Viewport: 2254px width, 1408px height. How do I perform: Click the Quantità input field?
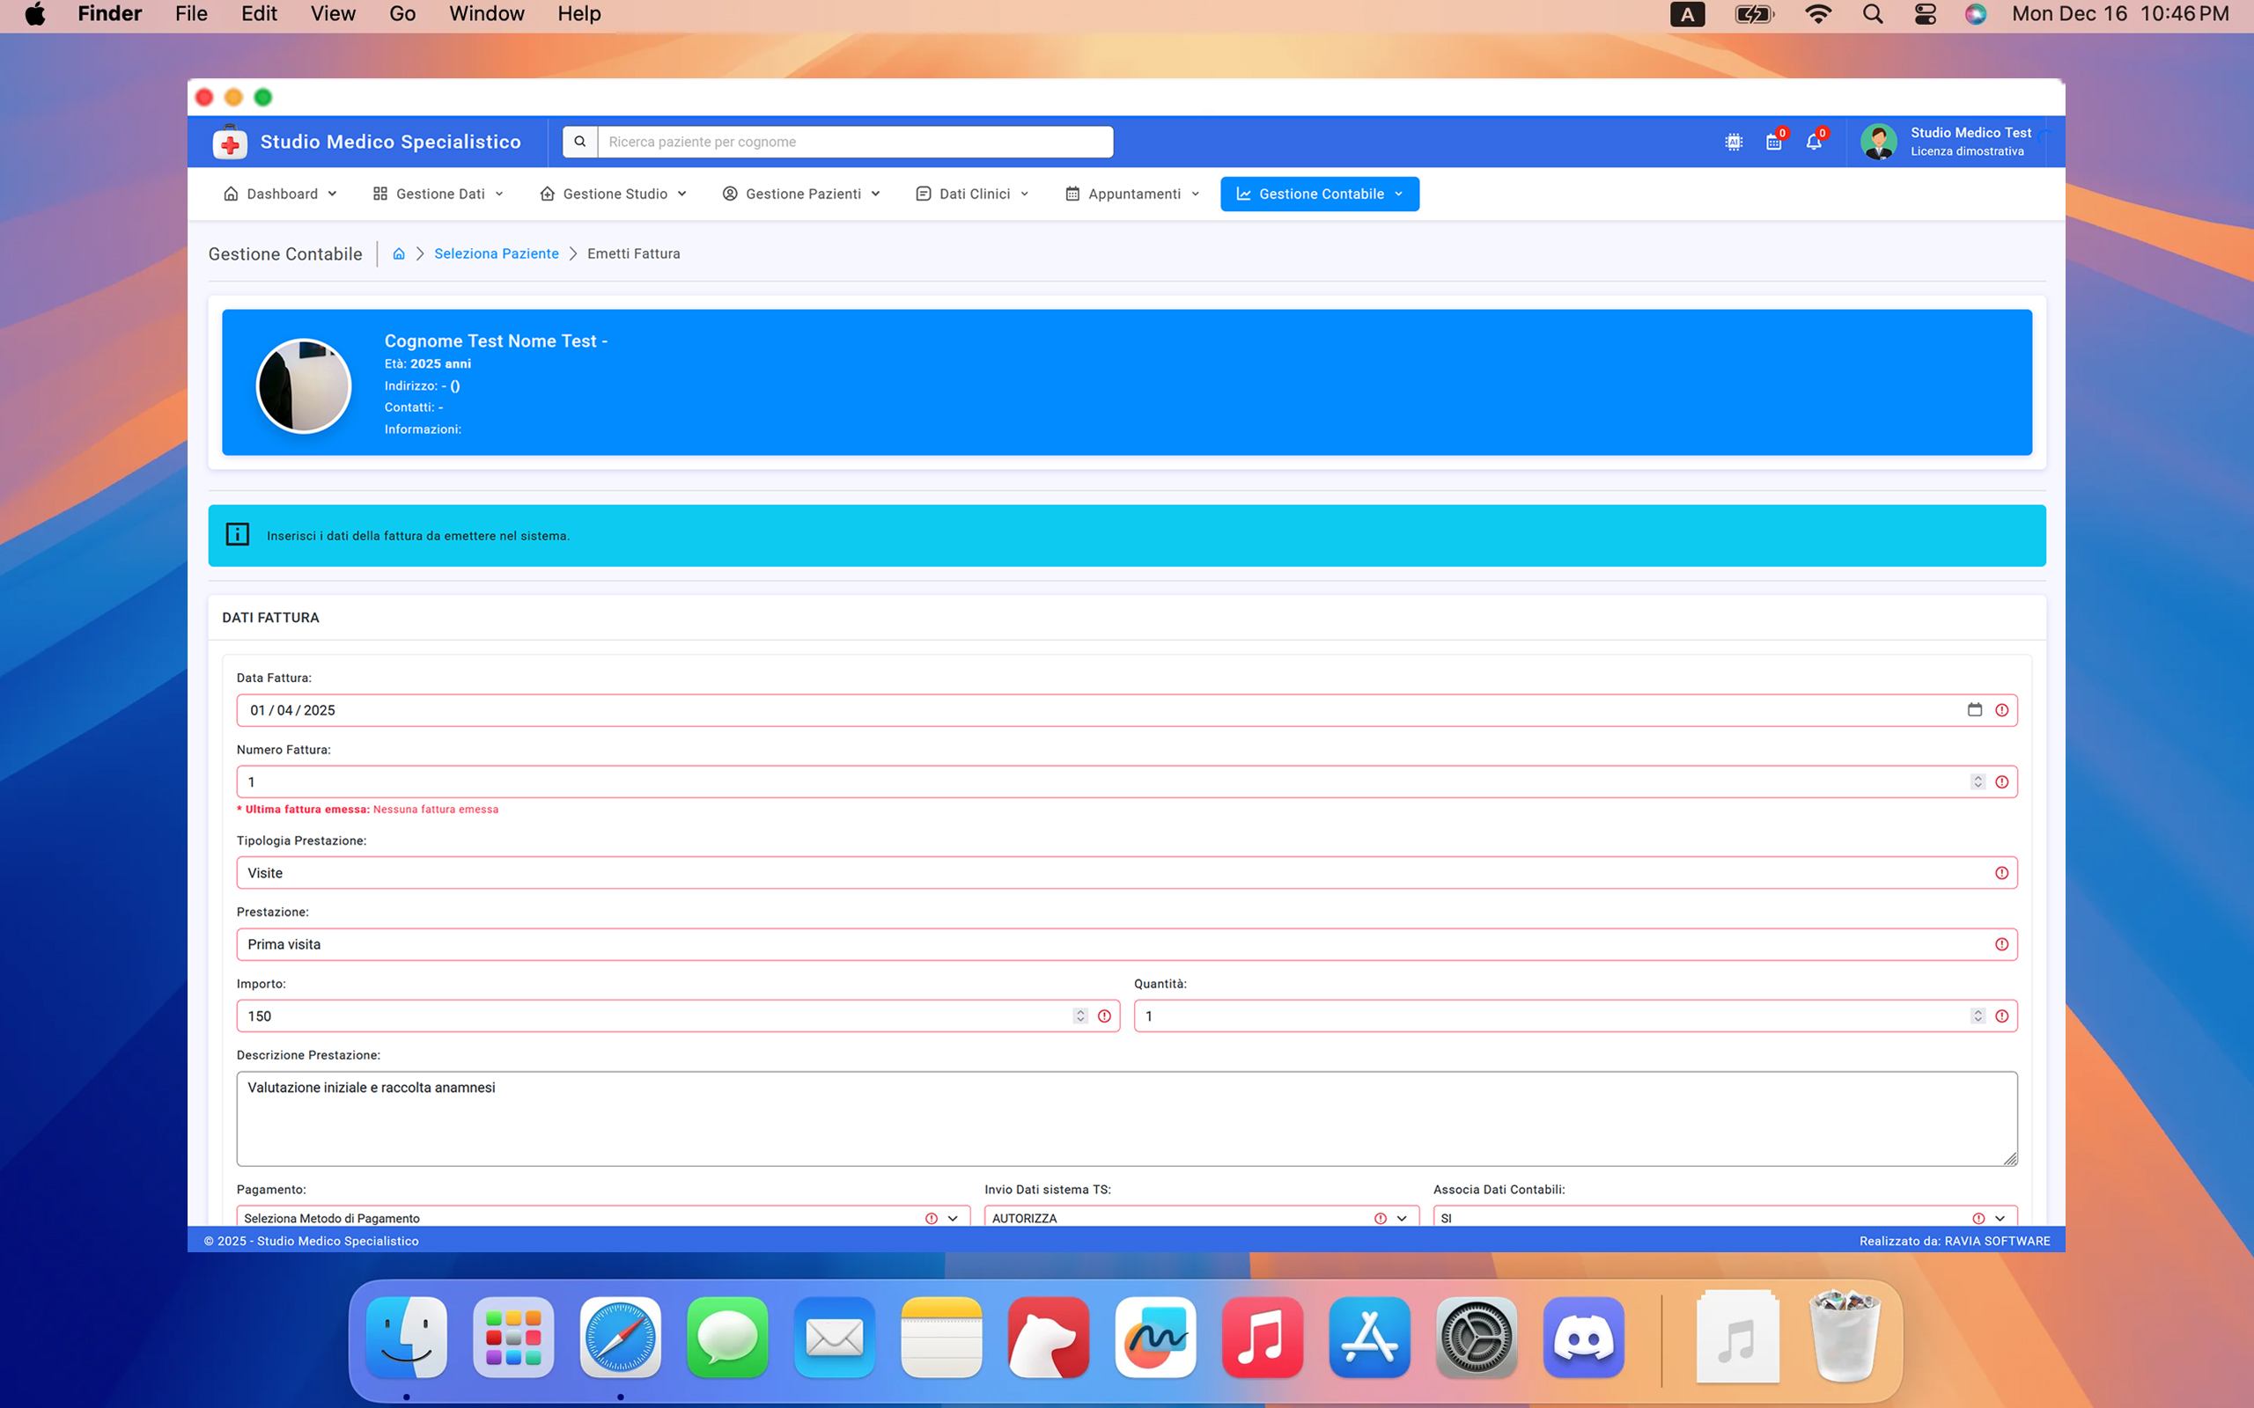click(x=1576, y=1016)
